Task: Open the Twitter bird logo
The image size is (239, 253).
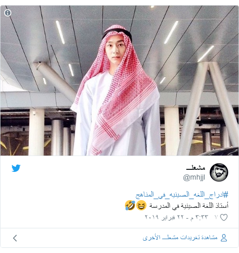Action: point(16,168)
